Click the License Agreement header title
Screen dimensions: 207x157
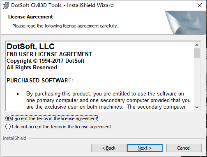(30, 17)
